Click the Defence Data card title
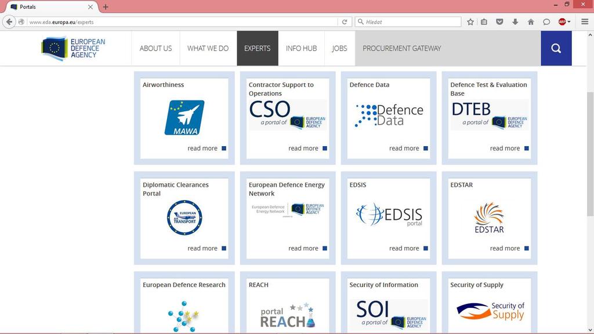Screen dimensions: 594x334 pyautogui.click(x=370, y=85)
